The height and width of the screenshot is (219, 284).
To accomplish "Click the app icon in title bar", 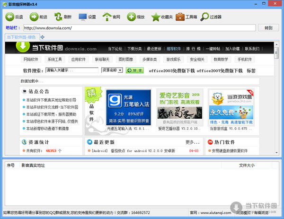I will [5, 4].
